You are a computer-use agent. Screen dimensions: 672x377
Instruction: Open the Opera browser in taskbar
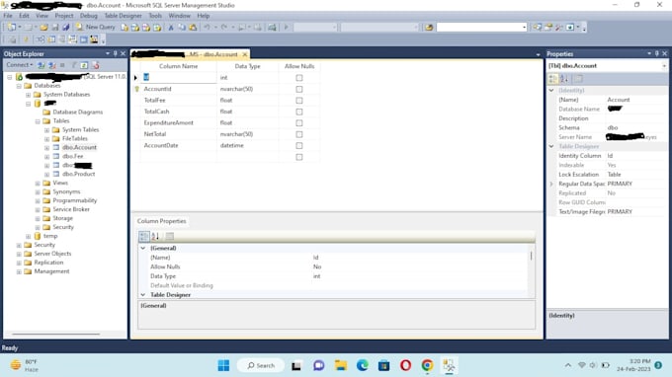pyautogui.click(x=405, y=365)
